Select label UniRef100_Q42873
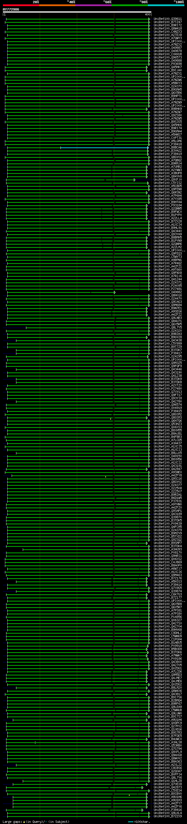This screenshot has height=824, width=187. (x=168, y=787)
